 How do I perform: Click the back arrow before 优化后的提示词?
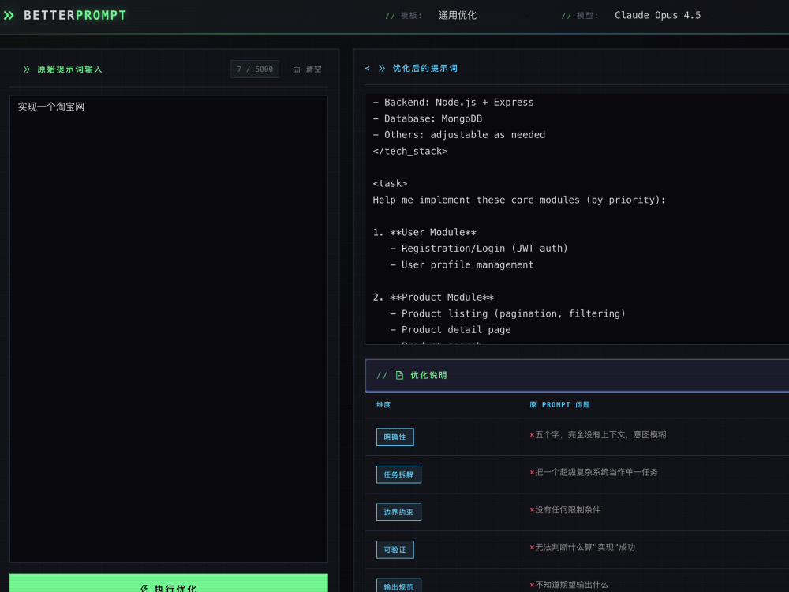[368, 69]
